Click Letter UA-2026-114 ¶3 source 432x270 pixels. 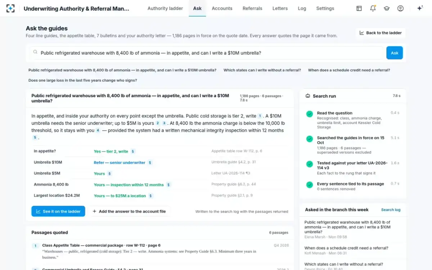tap(230, 173)
